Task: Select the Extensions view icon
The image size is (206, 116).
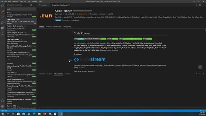Action: point(2,28)
